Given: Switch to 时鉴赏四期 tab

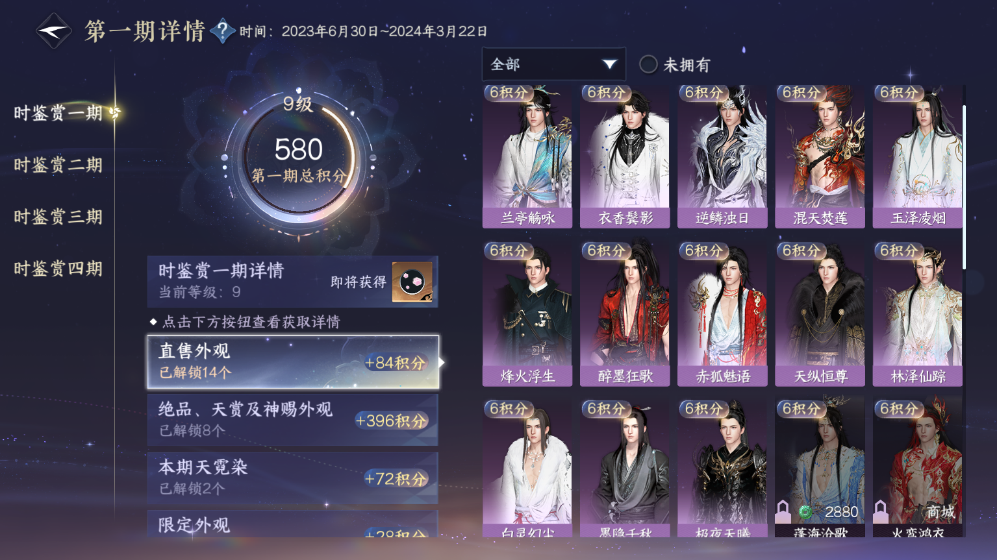Looking at the screenshot, I should click(58, 269).
